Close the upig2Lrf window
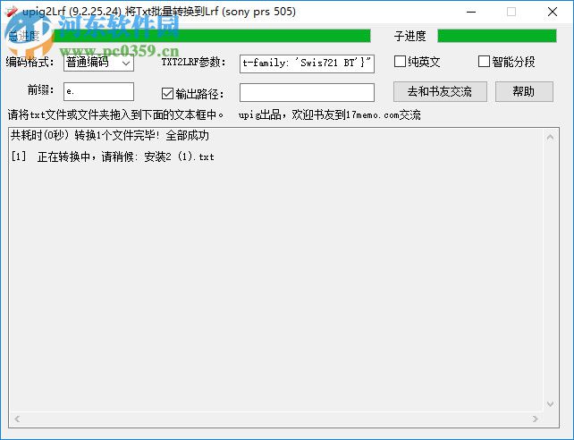574x440 pixels. point(553,12)
